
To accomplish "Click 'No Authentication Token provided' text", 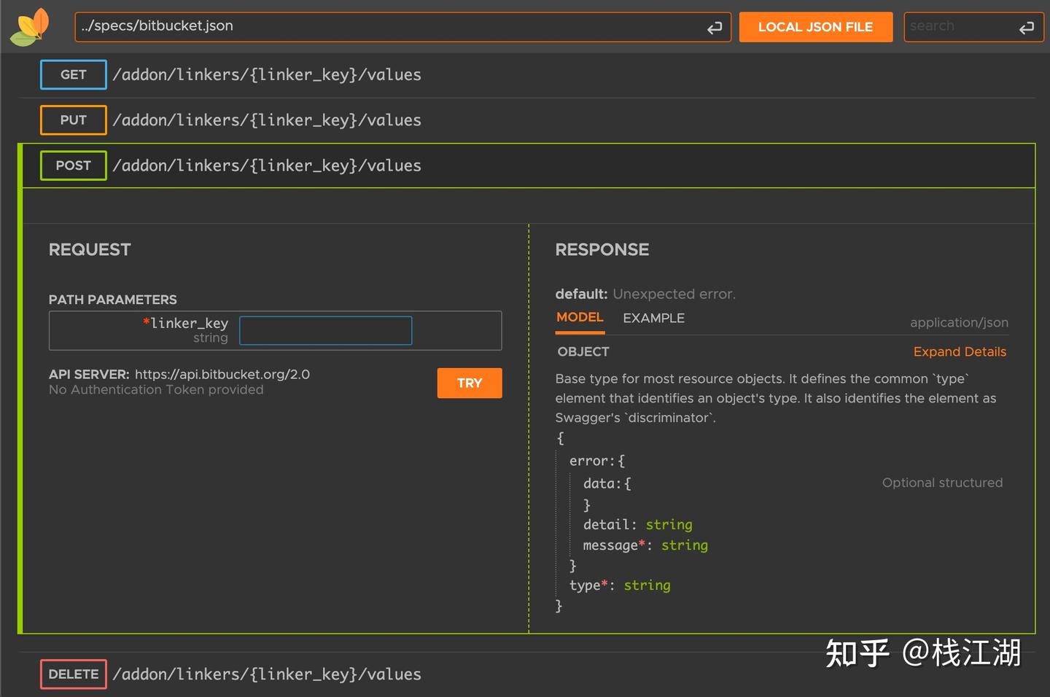I will pos(156,390).
